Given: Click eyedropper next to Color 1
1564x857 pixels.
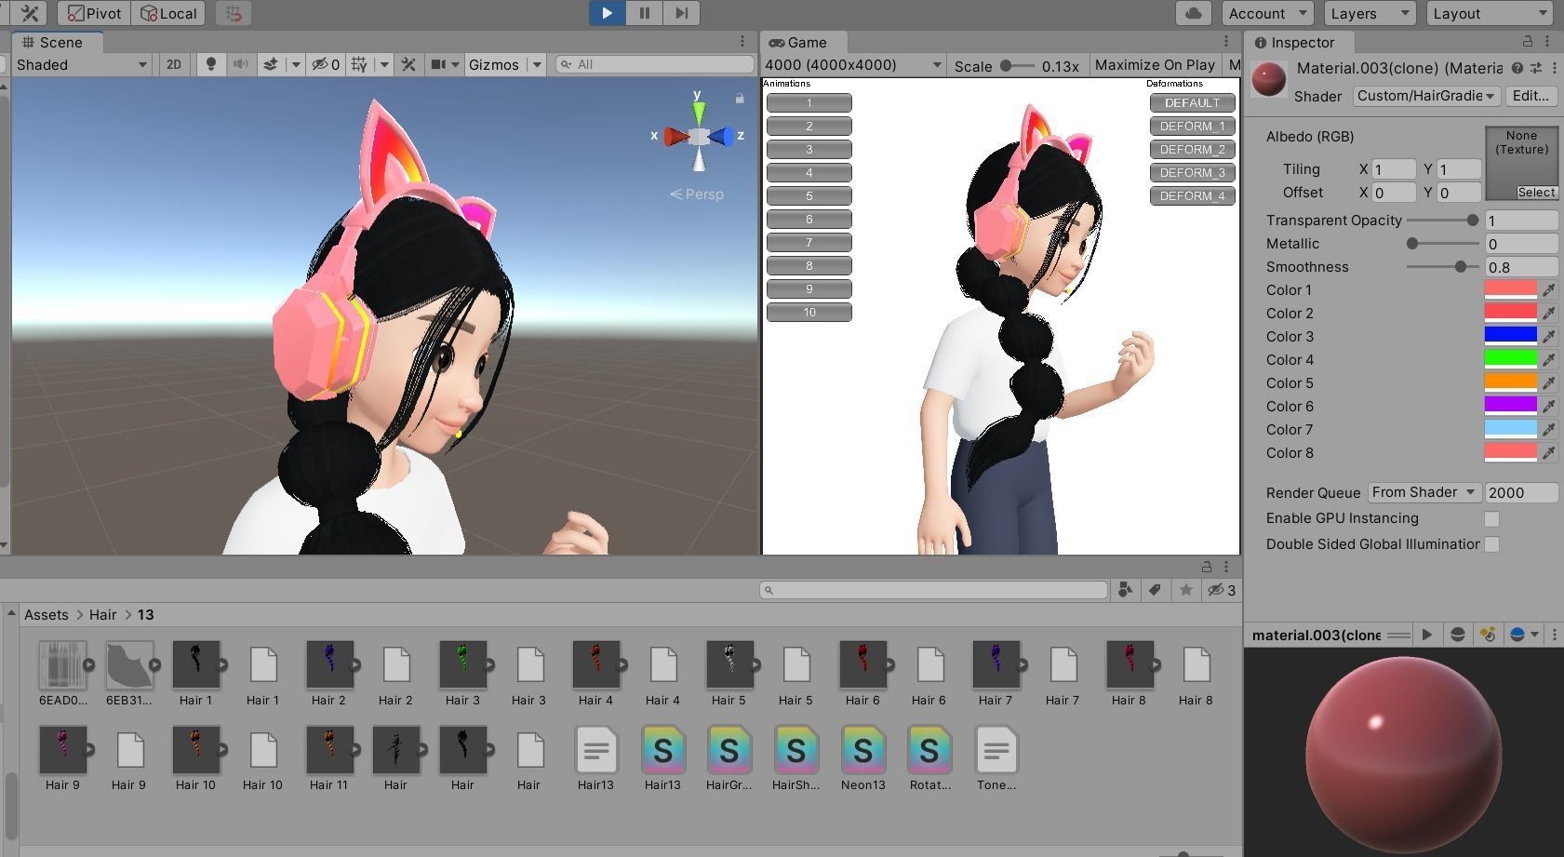Looking at the screenshot, I should coord(1549,290).
